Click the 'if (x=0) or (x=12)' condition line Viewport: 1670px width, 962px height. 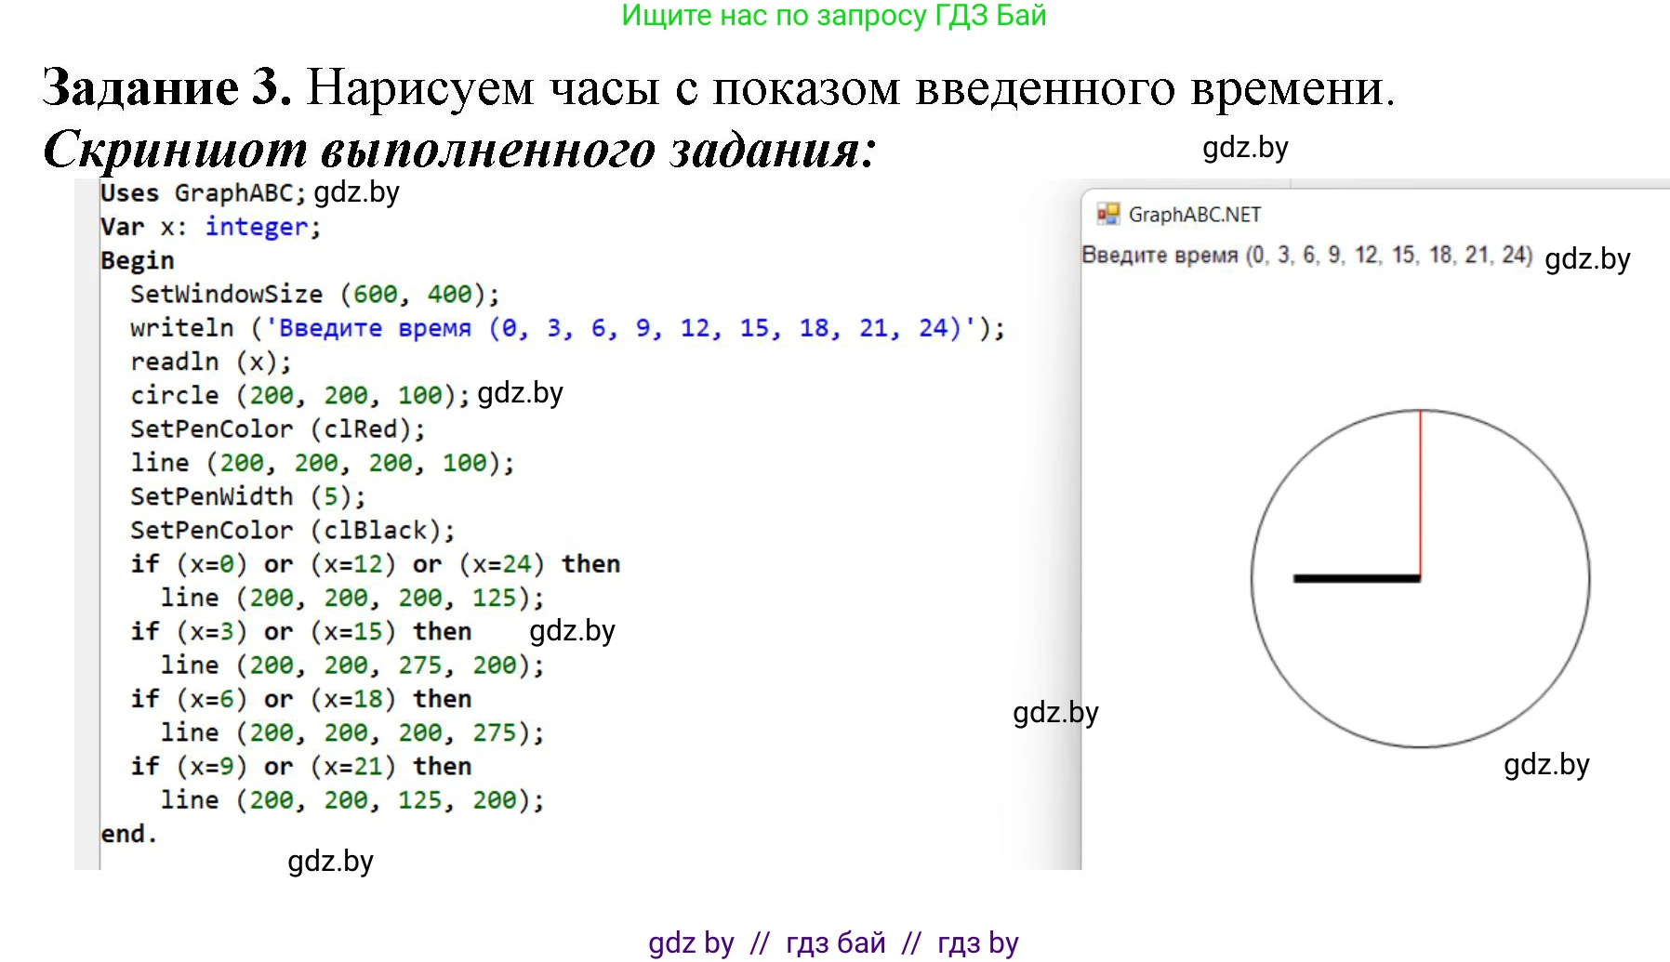coord(375,564)
